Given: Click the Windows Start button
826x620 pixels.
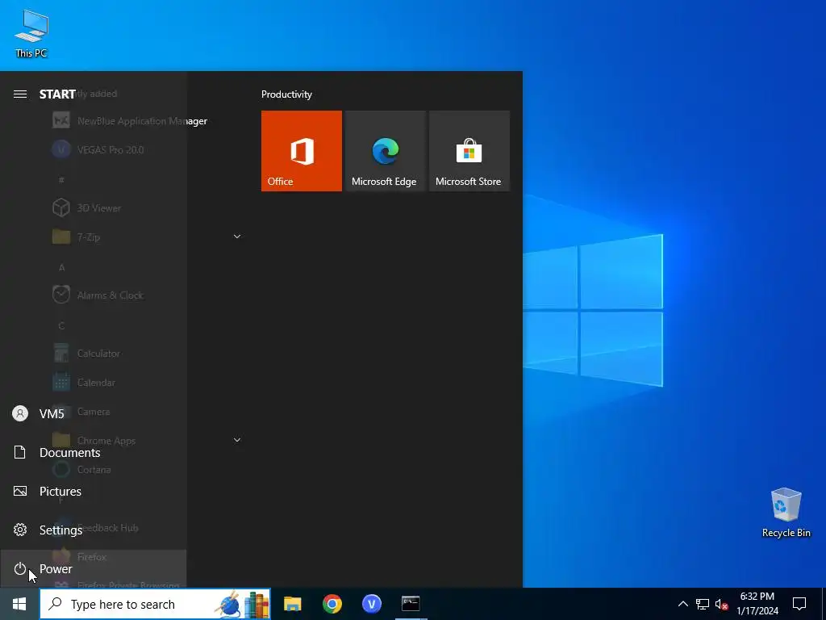Looking at the screenshot, I should 19,604.
